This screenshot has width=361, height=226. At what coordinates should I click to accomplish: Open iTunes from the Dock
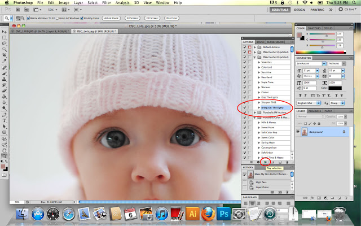click(x=162, y=214)
